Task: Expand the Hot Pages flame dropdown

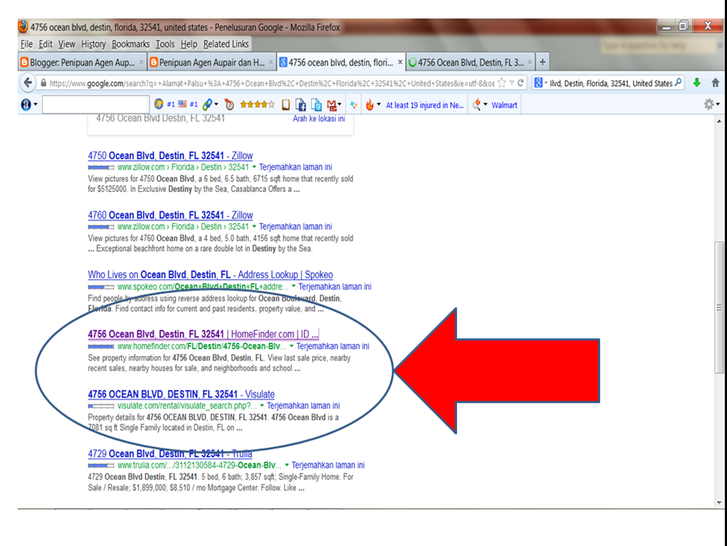Action: [x=379, y=104]
